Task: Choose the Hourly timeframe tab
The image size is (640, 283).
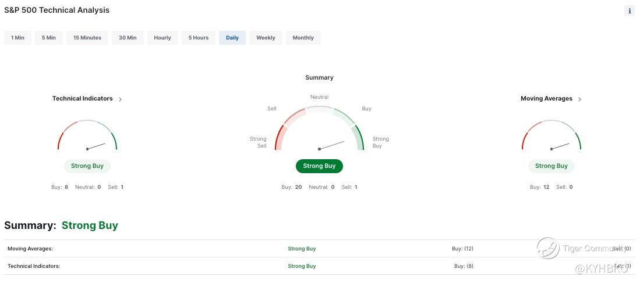Action: click(x=162, y=37)
